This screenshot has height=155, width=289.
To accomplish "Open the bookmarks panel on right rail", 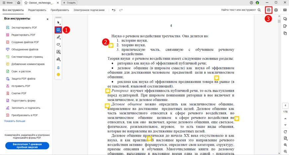I will pyautogui.click(x=285, y=26).
